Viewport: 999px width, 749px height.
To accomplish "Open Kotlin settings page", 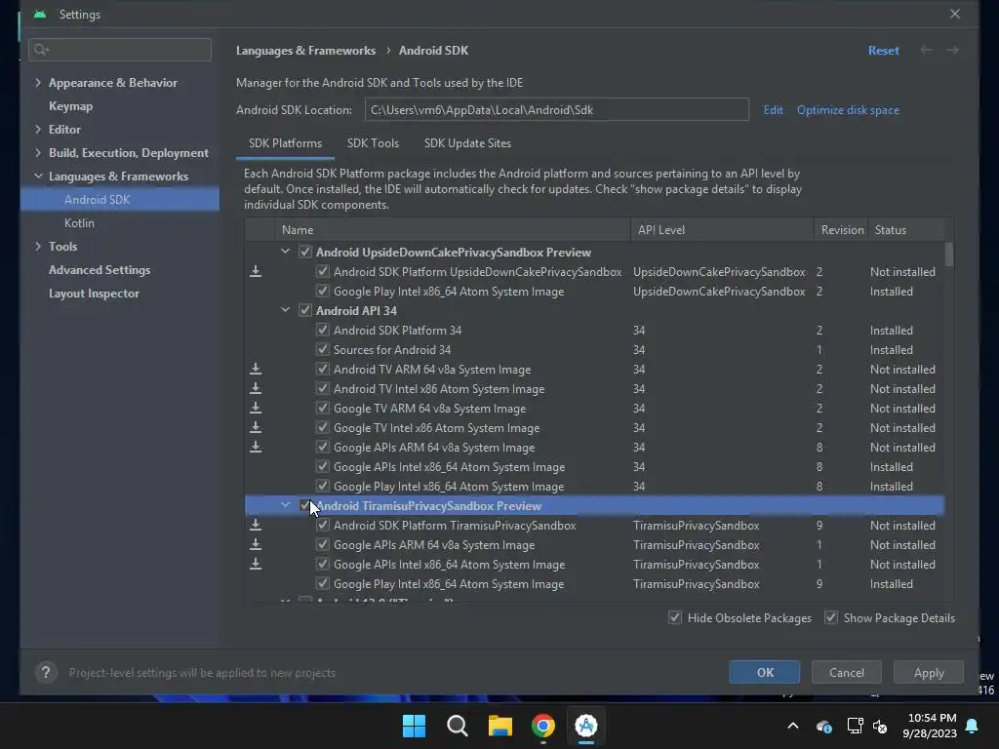I will point(79,223).
